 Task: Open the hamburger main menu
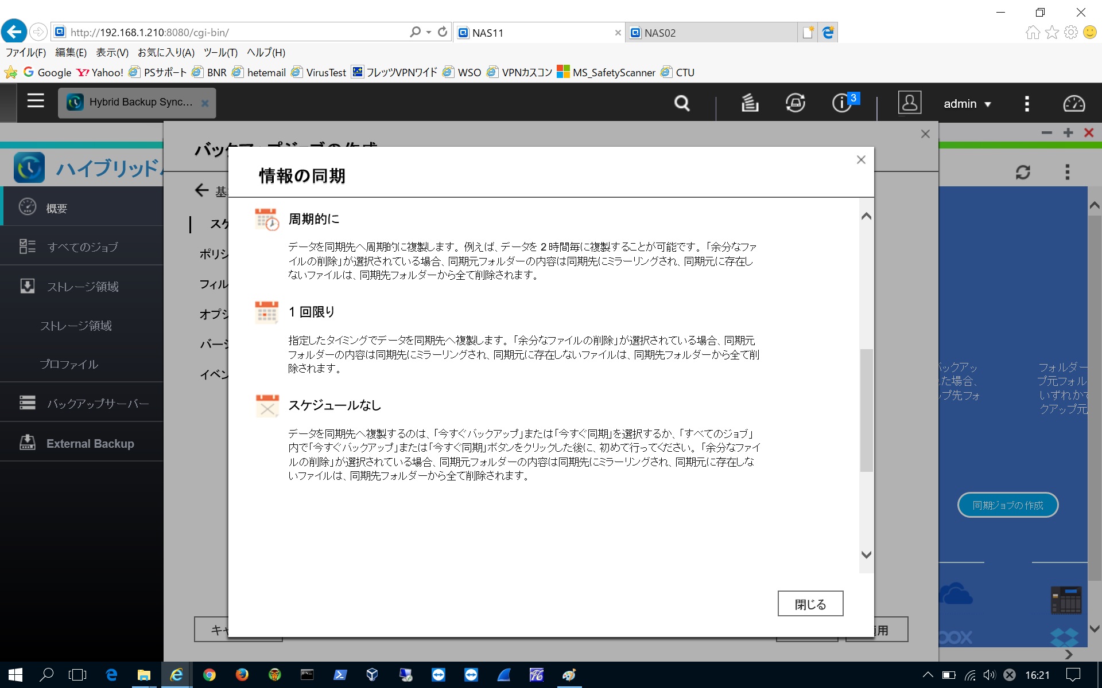click(x=35, y=101)
